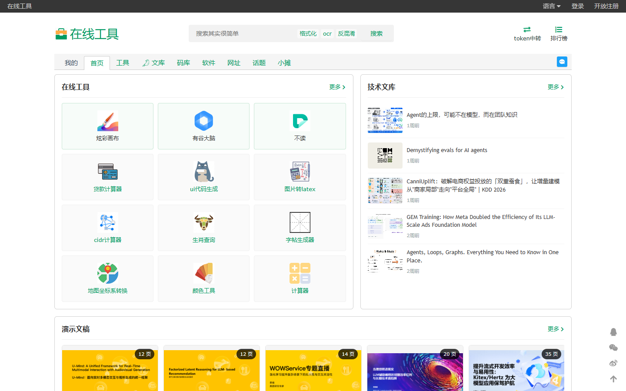Open the 字帖生成器 grid icon

click(300, 223)
